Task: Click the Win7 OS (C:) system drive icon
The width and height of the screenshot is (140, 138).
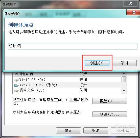Action: click(16, 85)
